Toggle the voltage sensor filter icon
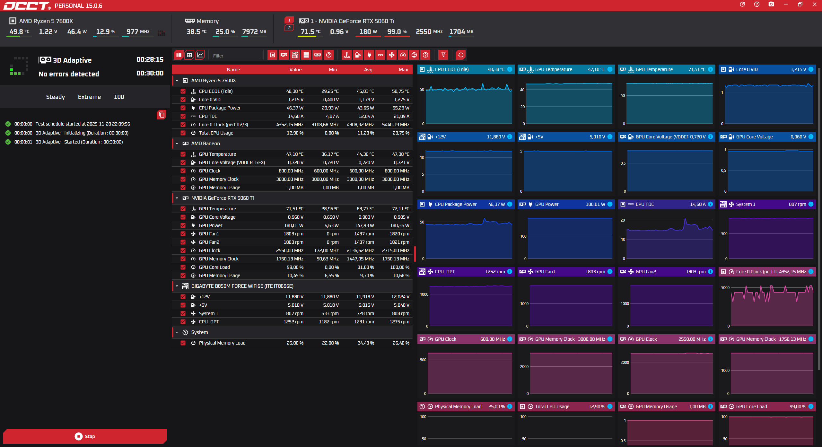 (x=358, y=55)
